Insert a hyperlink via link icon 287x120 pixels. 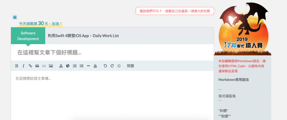point(30,66)
